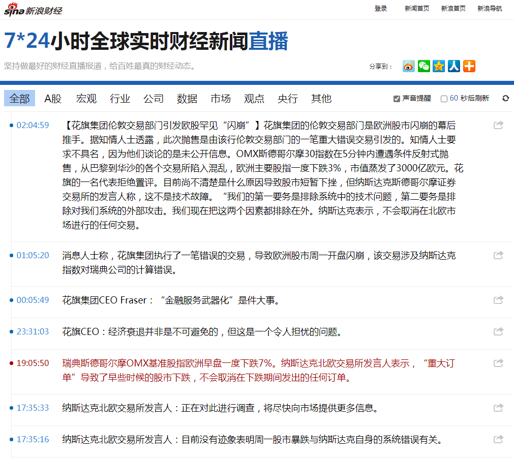Open the Sina Finance logo homepage
This screenshot has height=459, width=514.
click(33, 10)
